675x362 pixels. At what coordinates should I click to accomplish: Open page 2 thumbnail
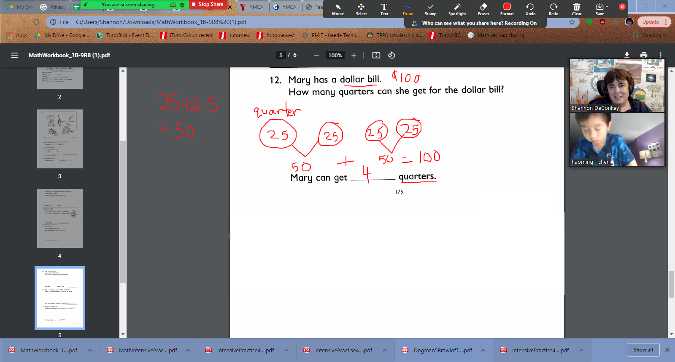(60, 78)
